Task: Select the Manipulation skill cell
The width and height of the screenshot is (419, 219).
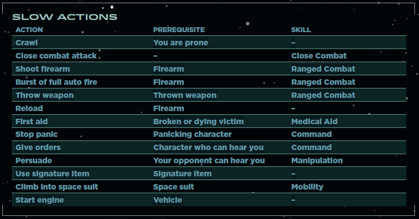Action: [x=317, y=161]
